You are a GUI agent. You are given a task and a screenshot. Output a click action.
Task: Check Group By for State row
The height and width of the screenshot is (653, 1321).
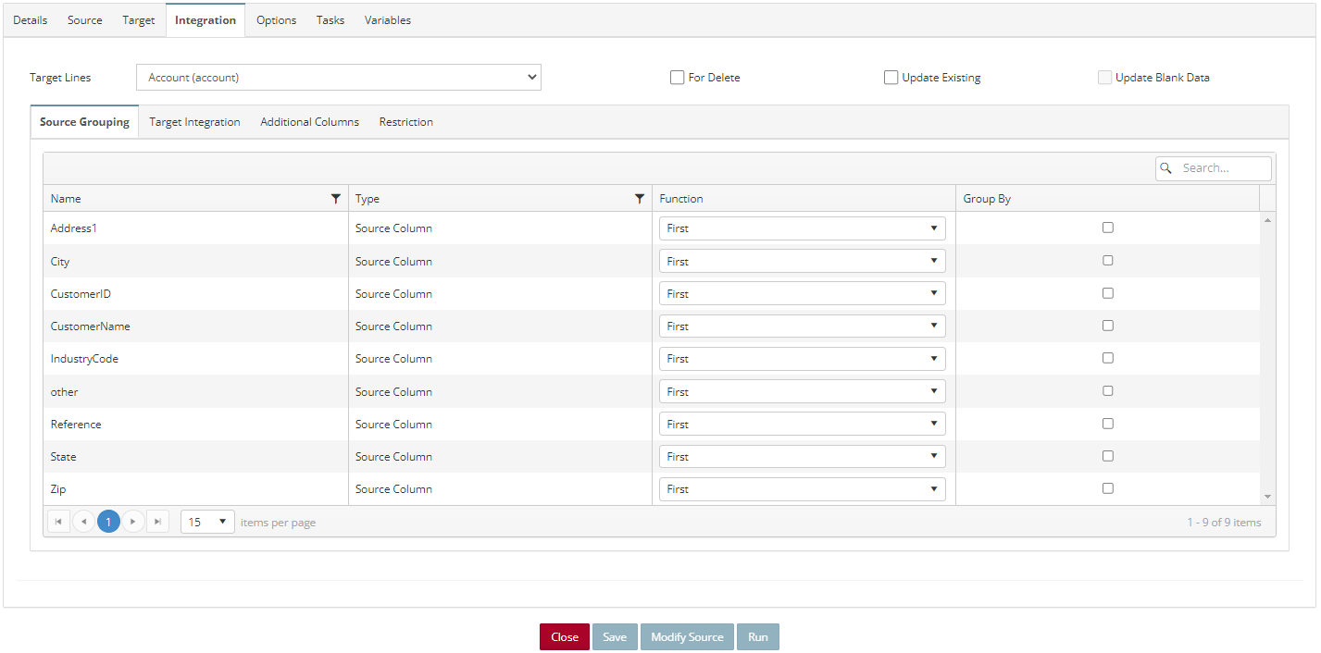[x=1108, y=456]
